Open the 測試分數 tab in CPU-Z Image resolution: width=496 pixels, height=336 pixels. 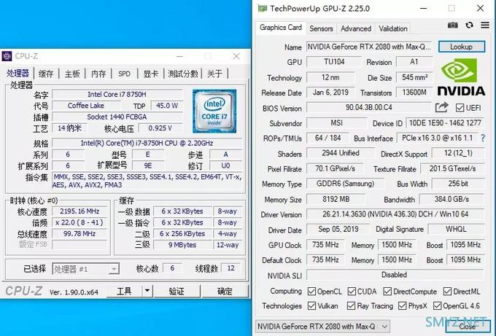click(183, 74)
